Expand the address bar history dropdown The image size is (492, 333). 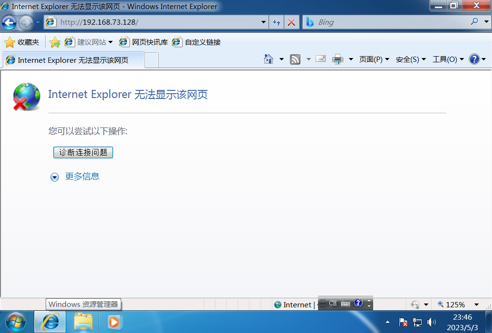click(263, 22)
